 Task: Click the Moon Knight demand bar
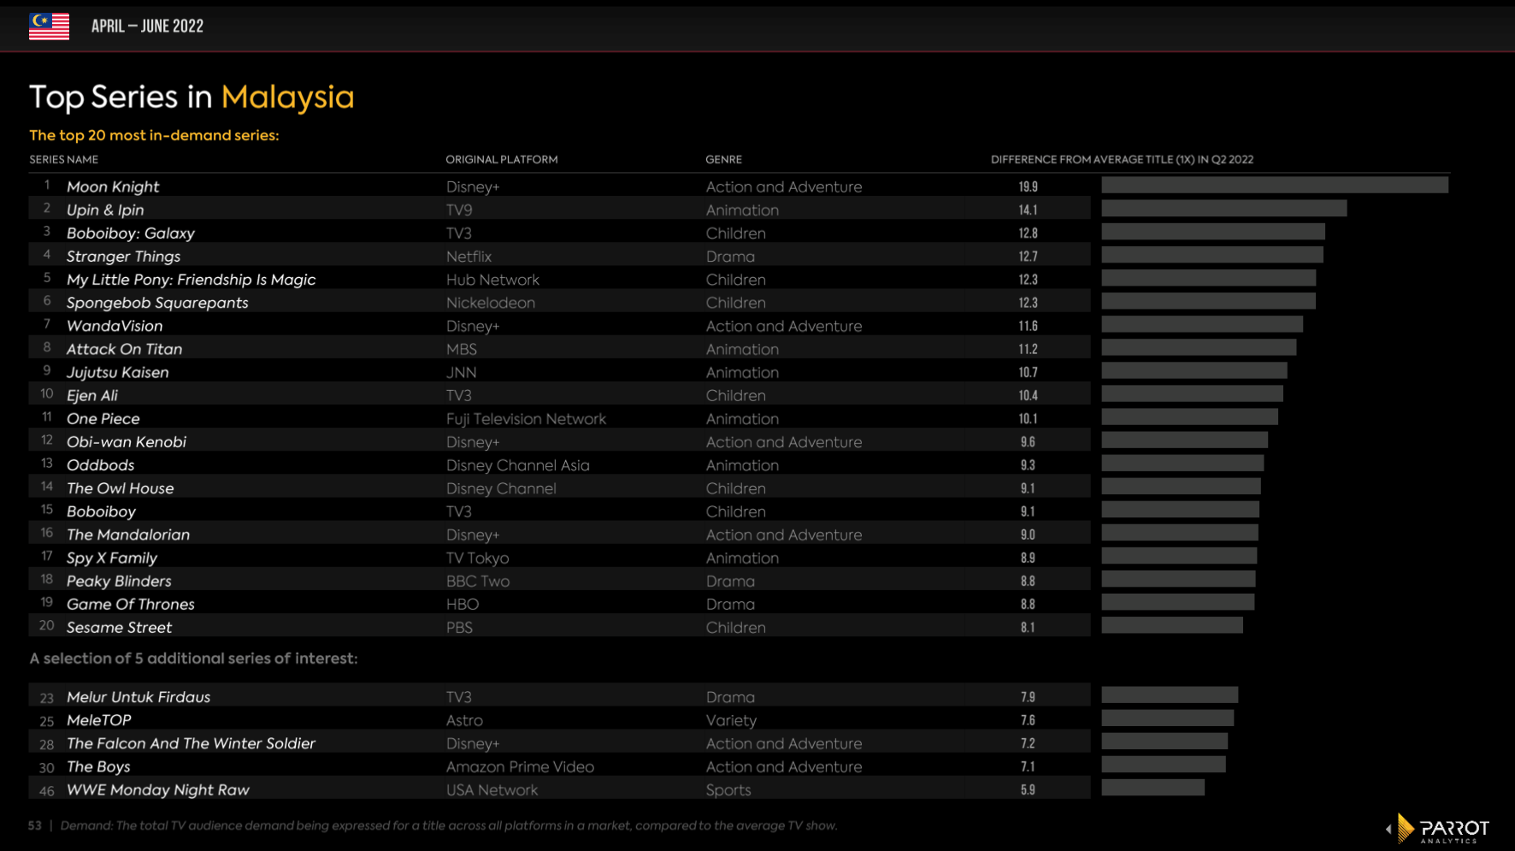1275,185
